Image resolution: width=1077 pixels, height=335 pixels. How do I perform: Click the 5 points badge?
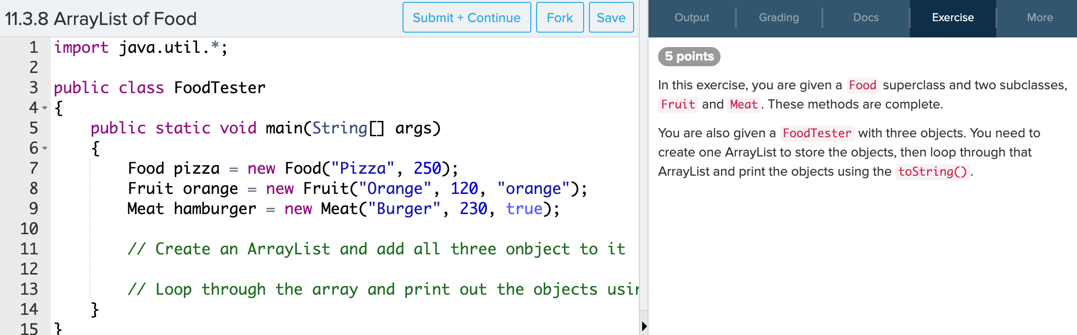[x=689, y=57]
